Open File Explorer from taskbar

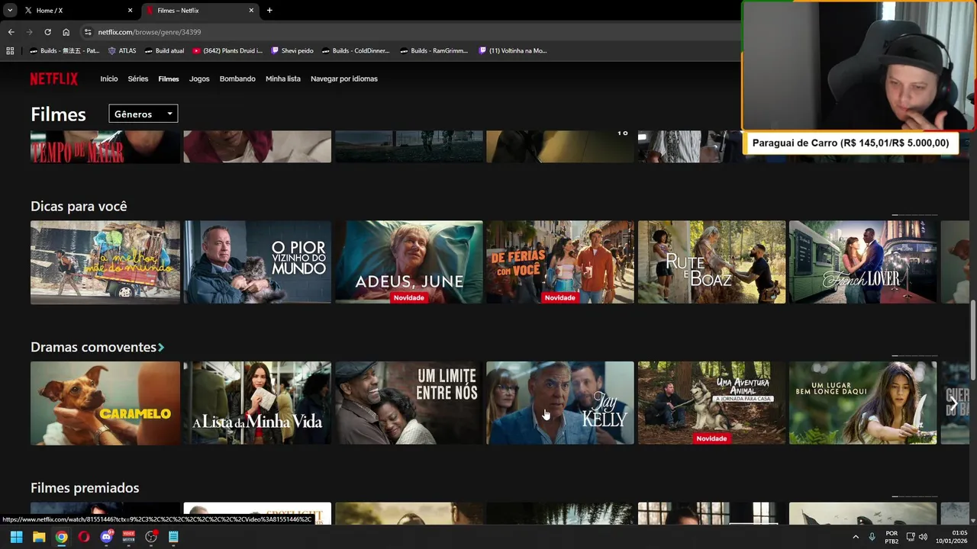[x=39, y=537]
